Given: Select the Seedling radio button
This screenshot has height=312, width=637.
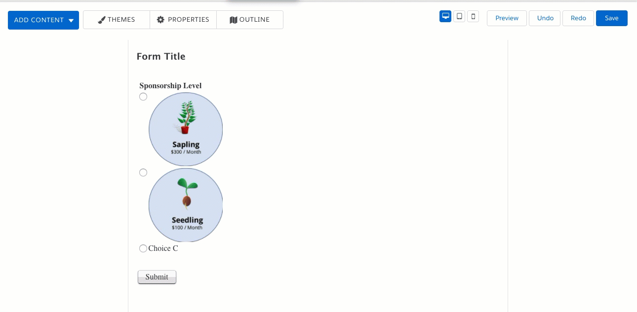Looking at the screenshot, I should [143, 173].
